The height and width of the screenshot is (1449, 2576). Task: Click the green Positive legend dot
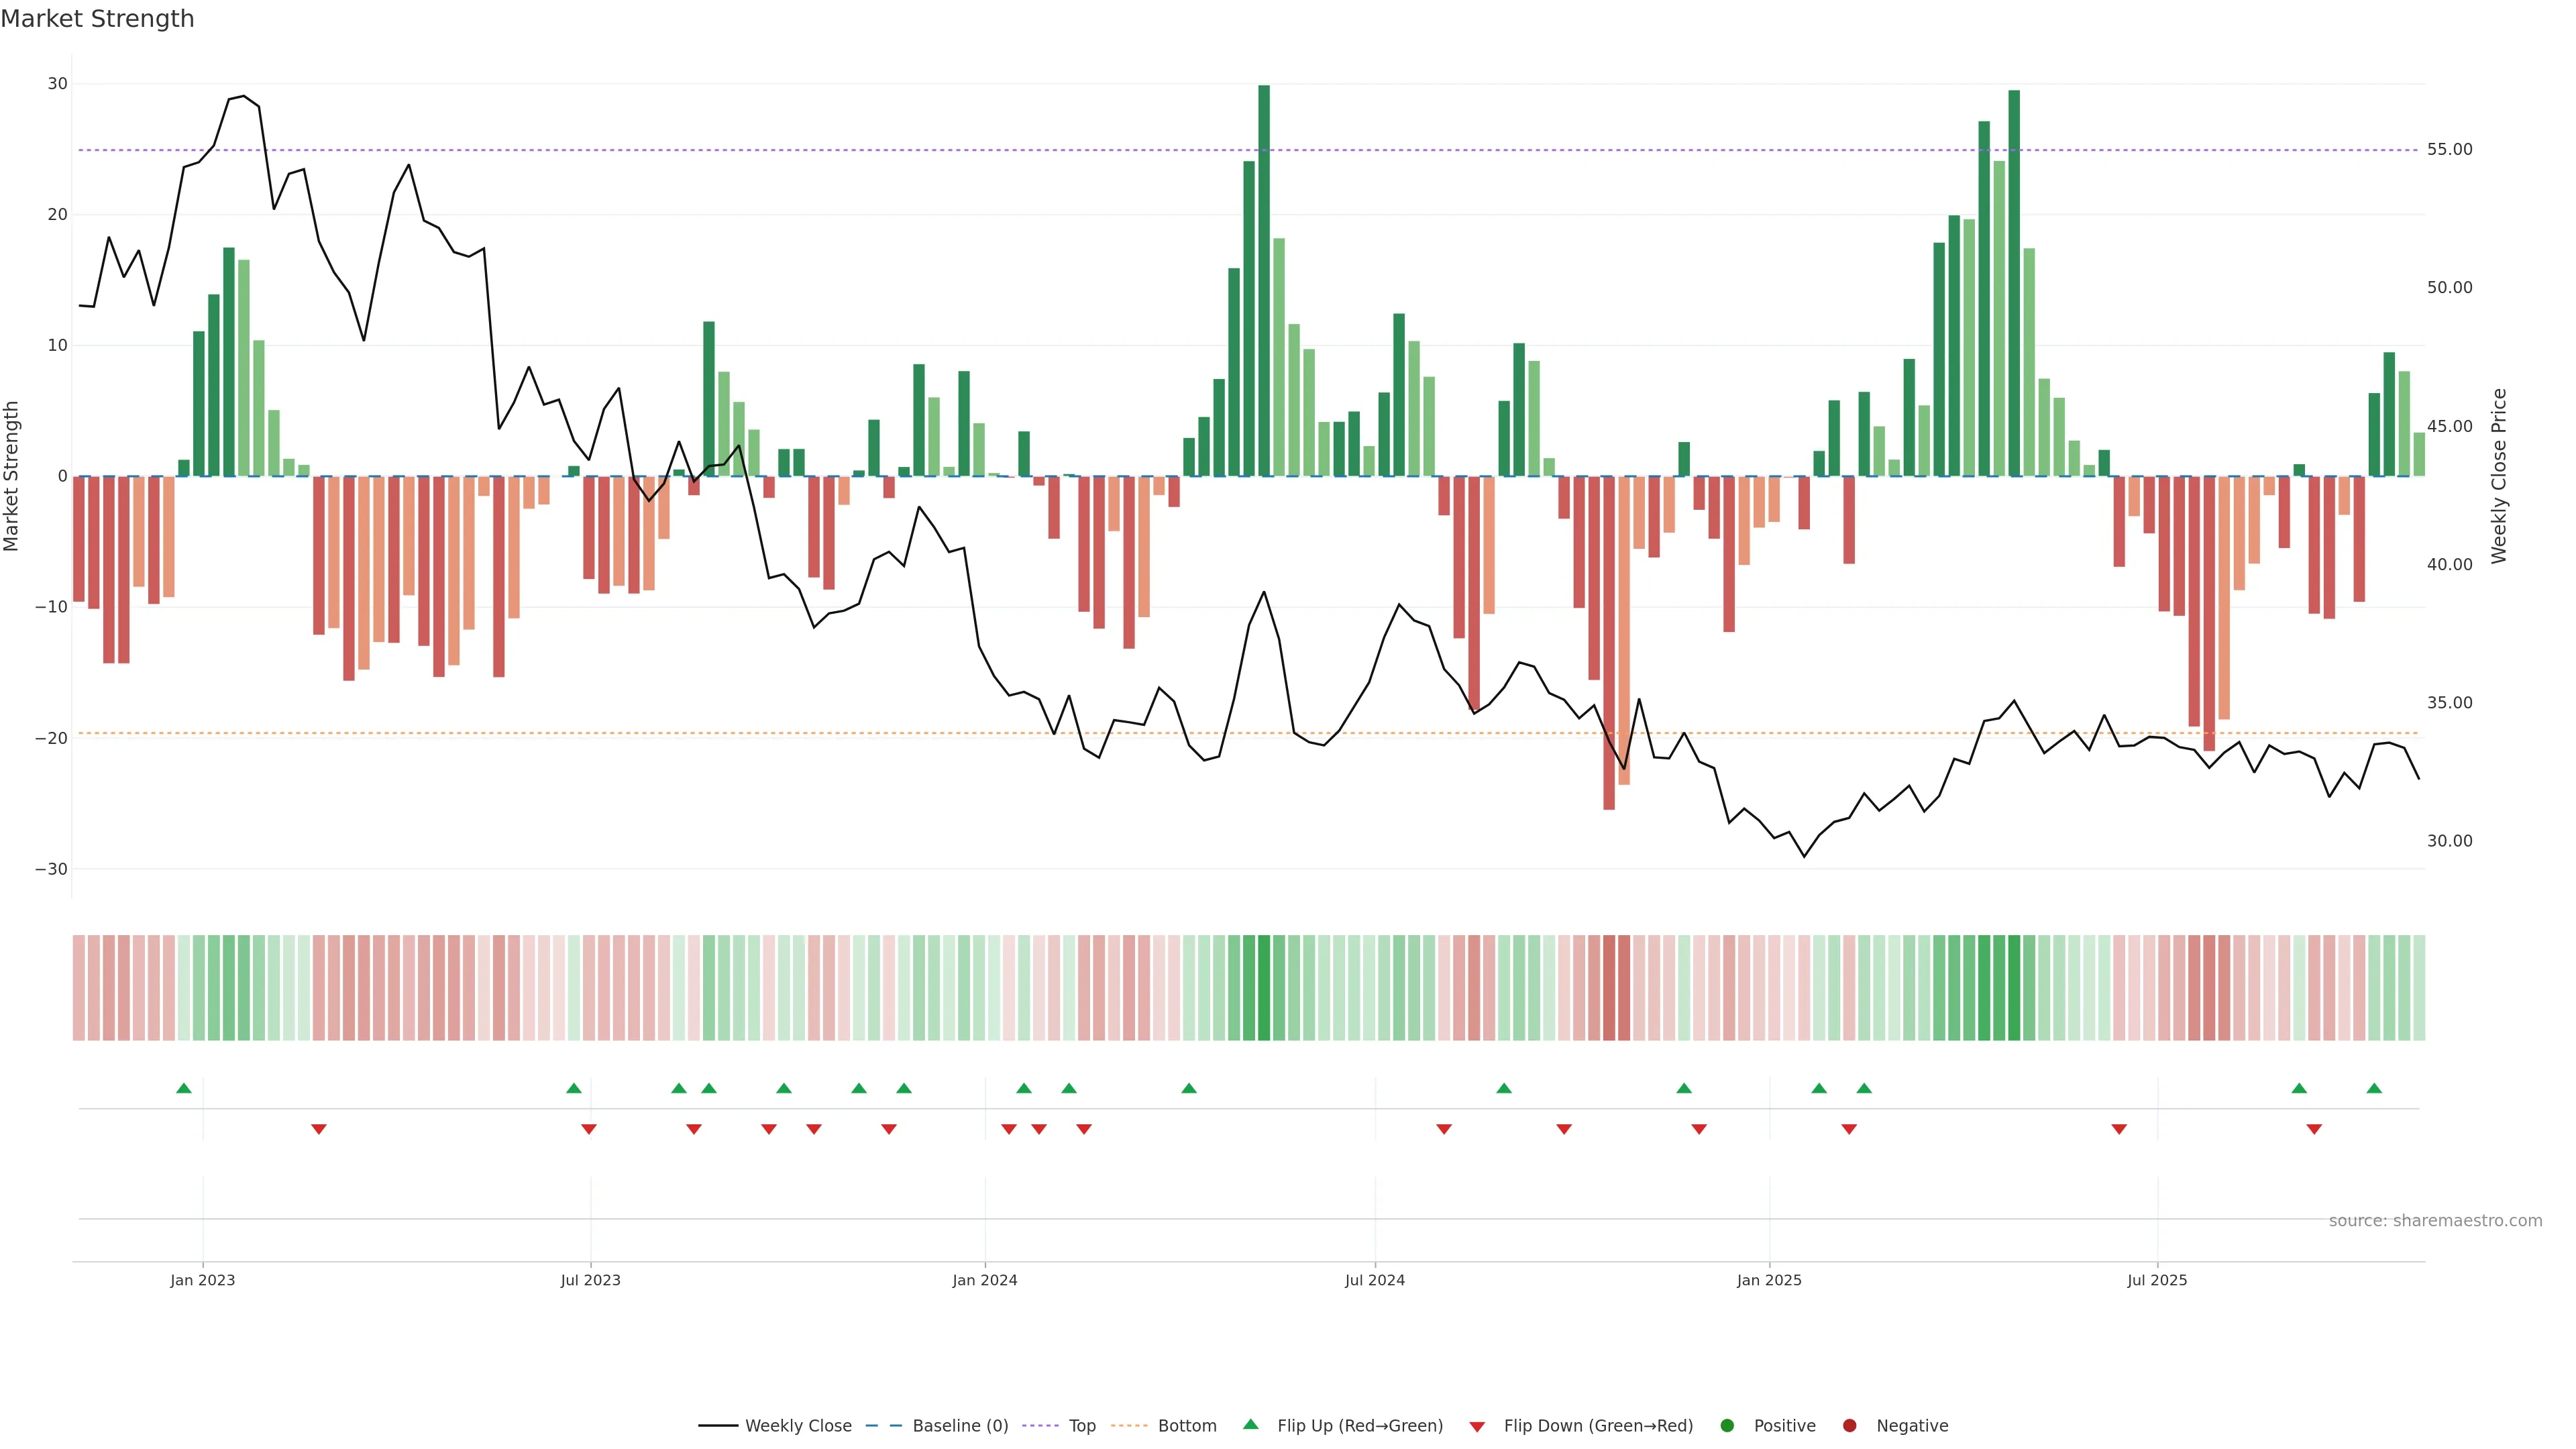(1727, 1426)
